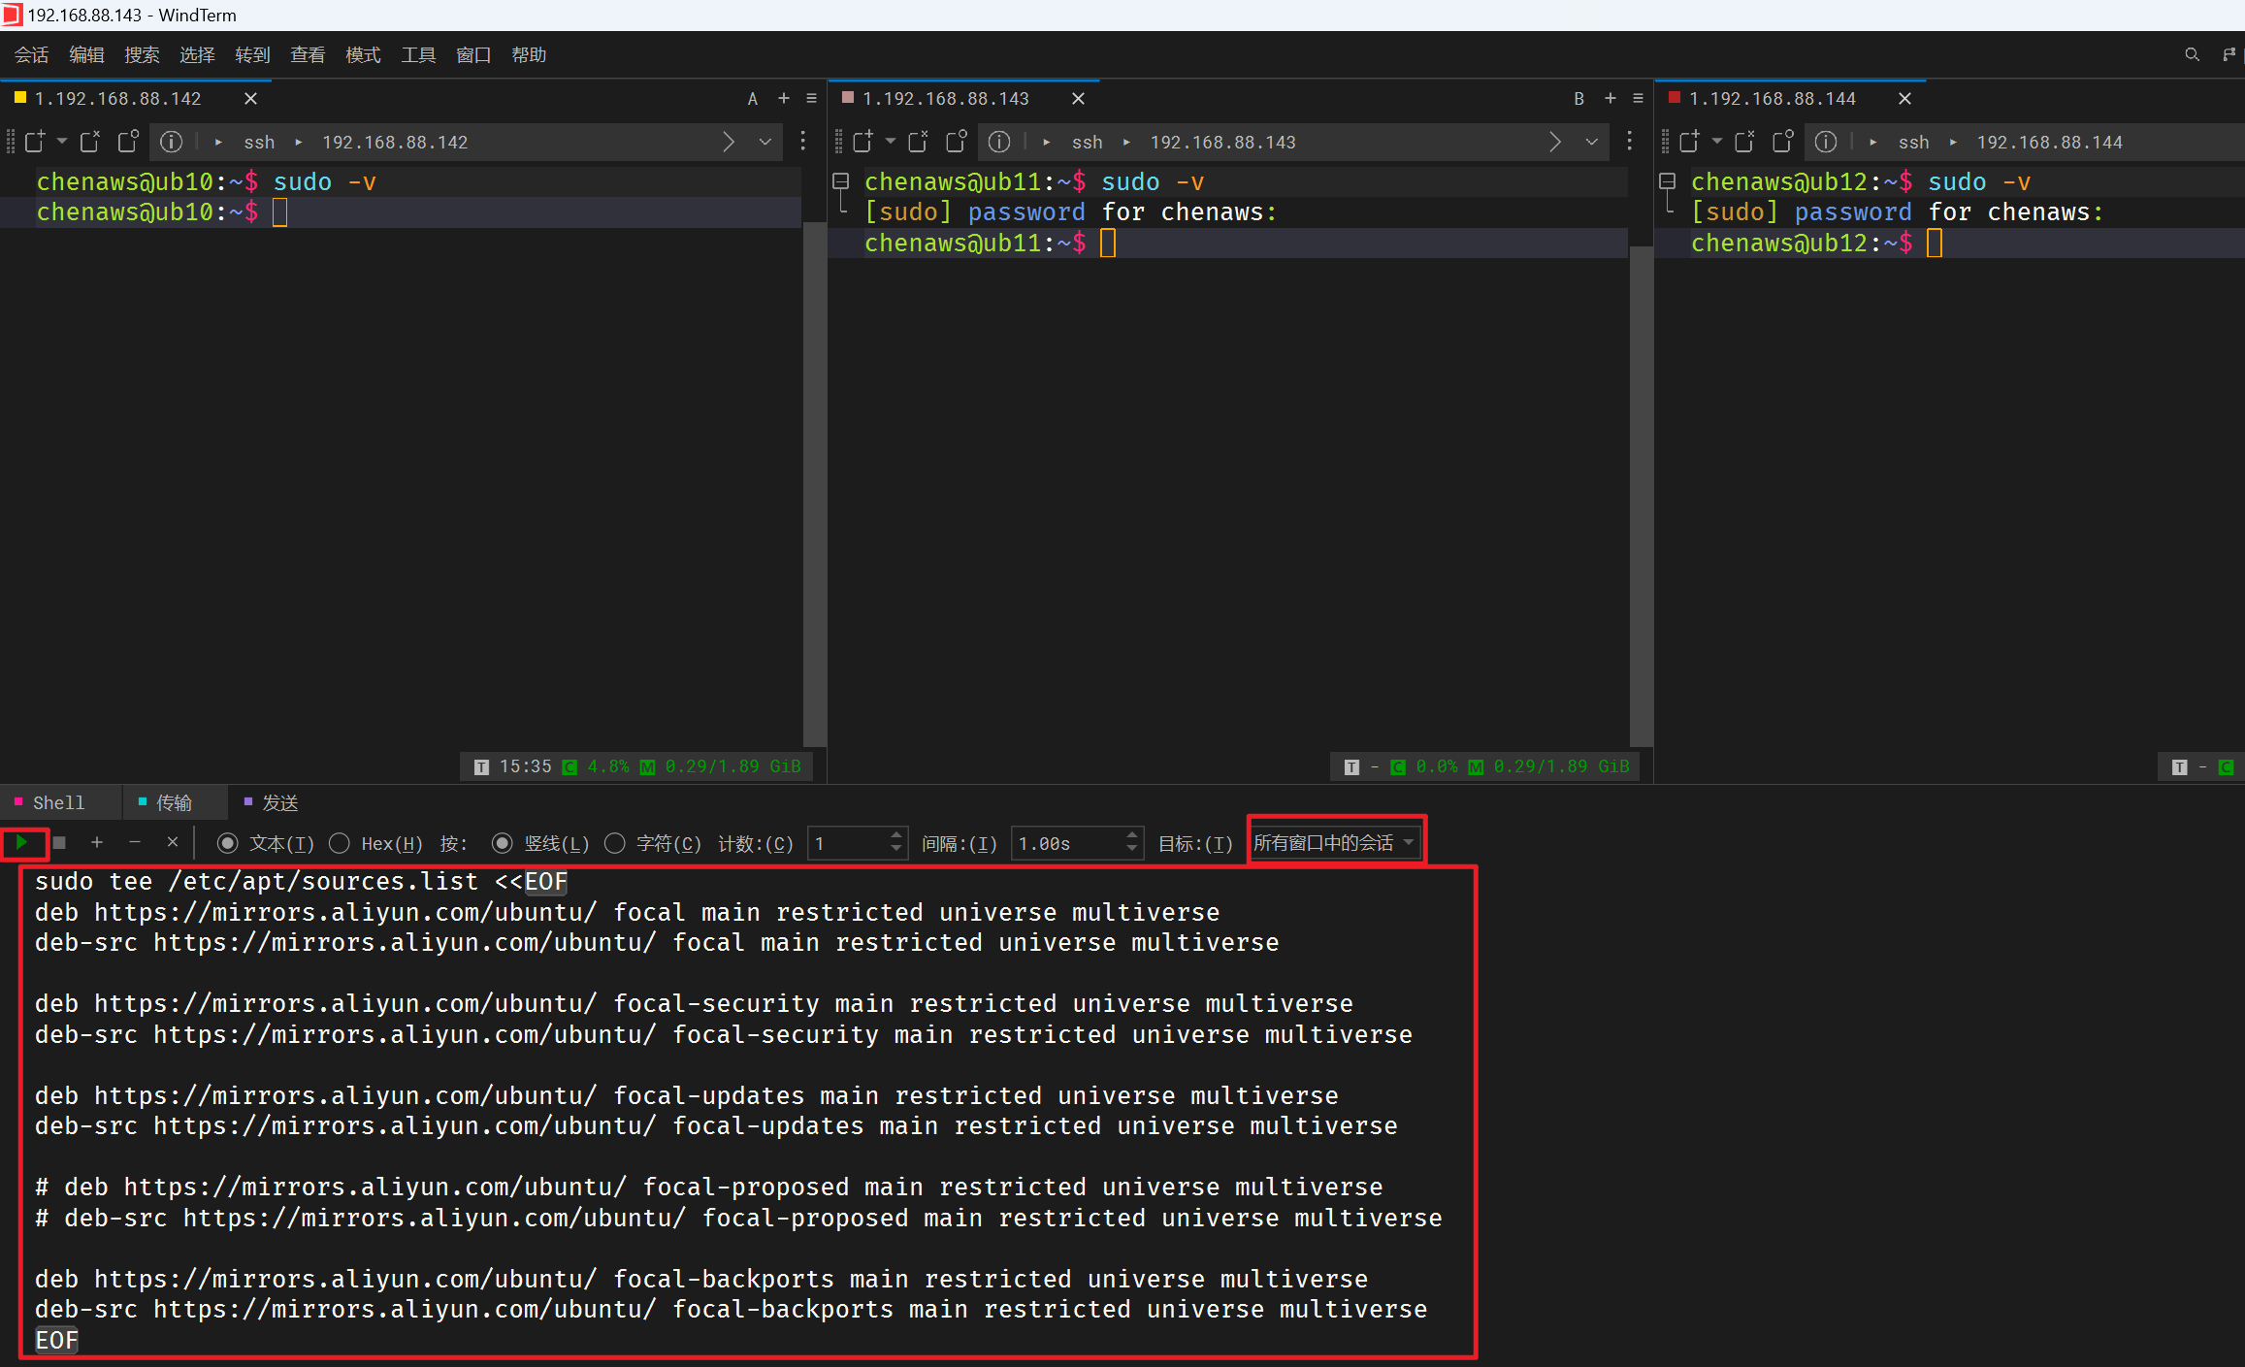Image resolution: width=2245 pixels, height=1367 pixels.
Task: Click the fold marker beside ub11 sudo command
Action: pos(841,181)
